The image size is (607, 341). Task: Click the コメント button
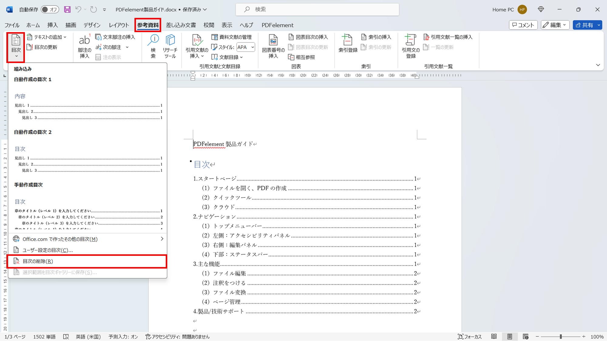[523, 25]
